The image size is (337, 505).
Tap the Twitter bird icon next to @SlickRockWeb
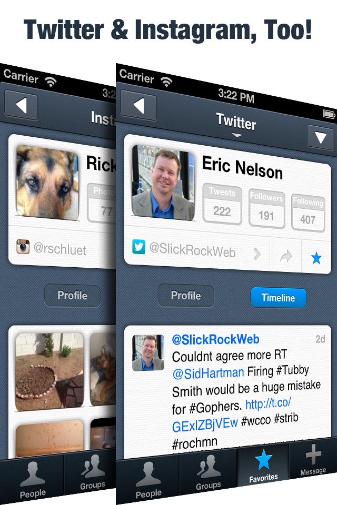[x=138, y=247]
